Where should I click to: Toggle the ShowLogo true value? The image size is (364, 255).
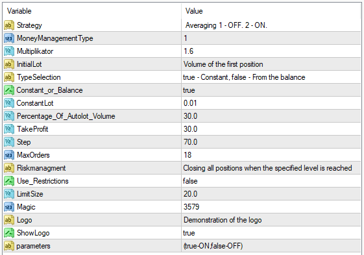[x=271, y=233]
